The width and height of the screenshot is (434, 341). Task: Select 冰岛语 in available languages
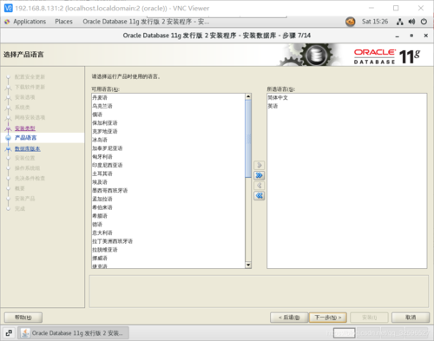click(x=168, y=140)
